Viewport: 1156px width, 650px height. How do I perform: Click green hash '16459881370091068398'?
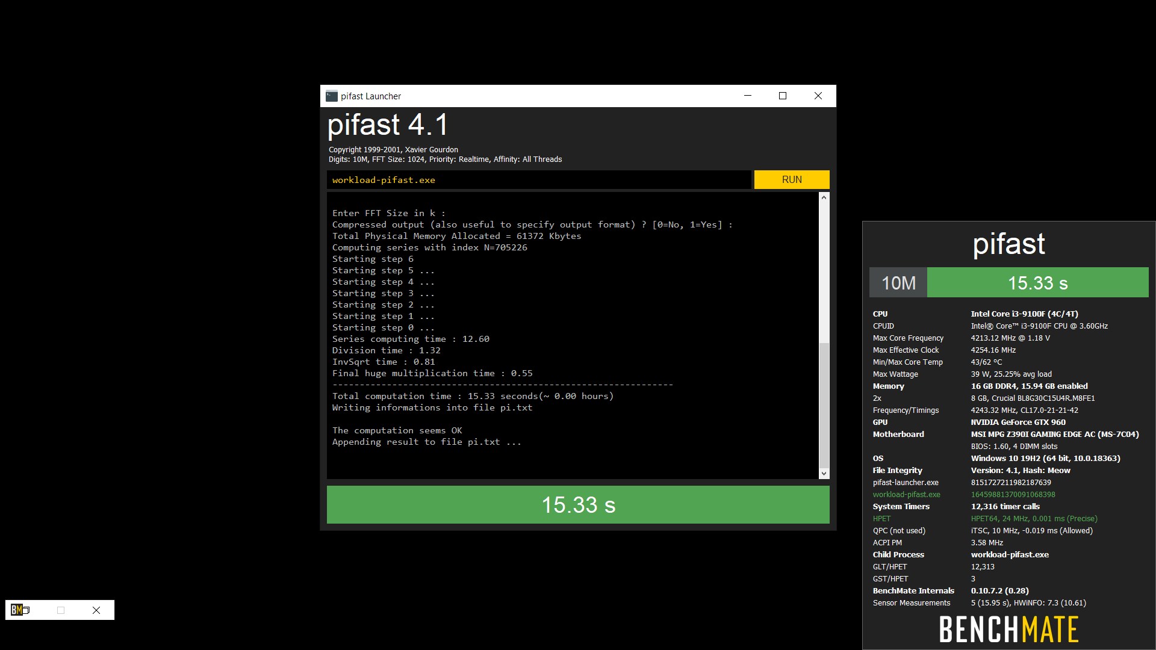click(1013, 495)
